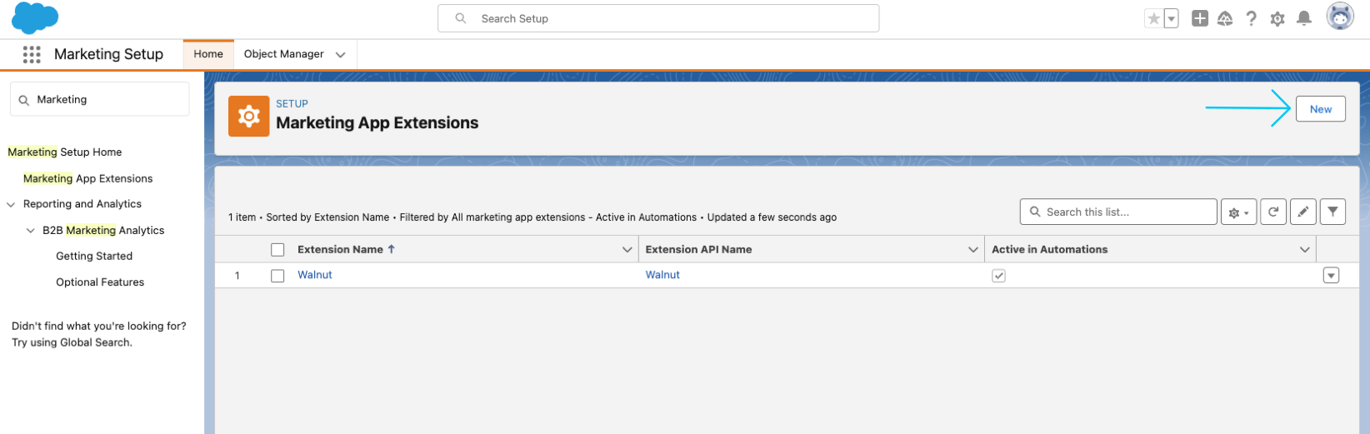Focus the Search this list field
This screenshot has height=434, width=1370.
tap(1118, 212)
